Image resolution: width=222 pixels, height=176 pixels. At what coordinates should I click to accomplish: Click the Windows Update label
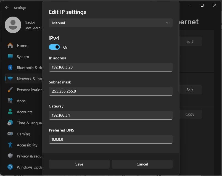[30, 167]
